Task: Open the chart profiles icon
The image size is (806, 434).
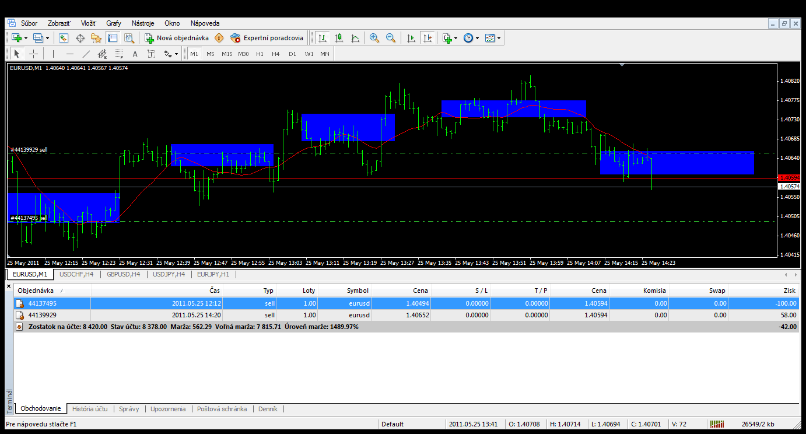Action: coord(38,38)
